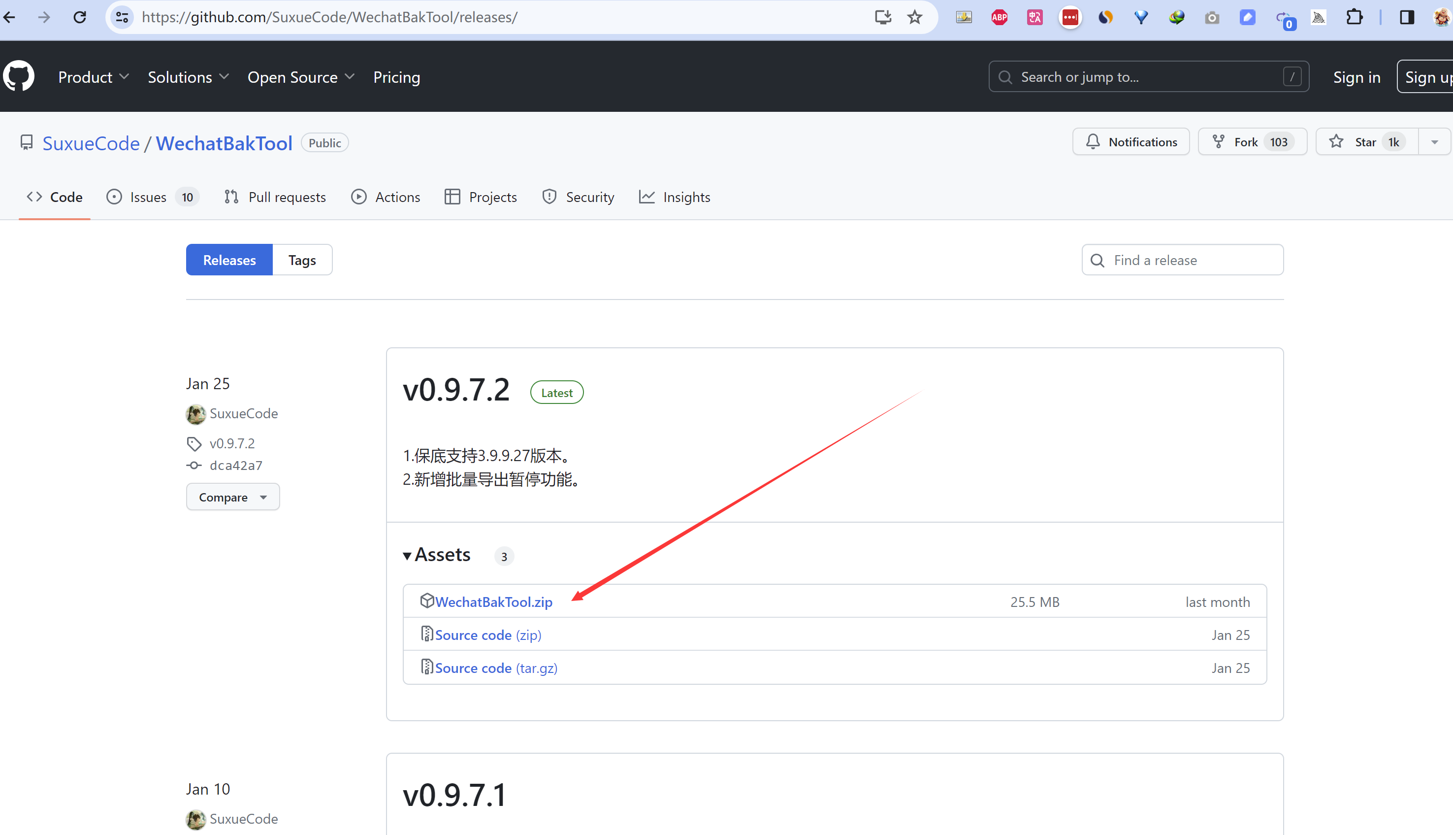Click the repository icon beside SuxueCode
The width and height of the screenshot is (1453, 835).
[27, 142]
